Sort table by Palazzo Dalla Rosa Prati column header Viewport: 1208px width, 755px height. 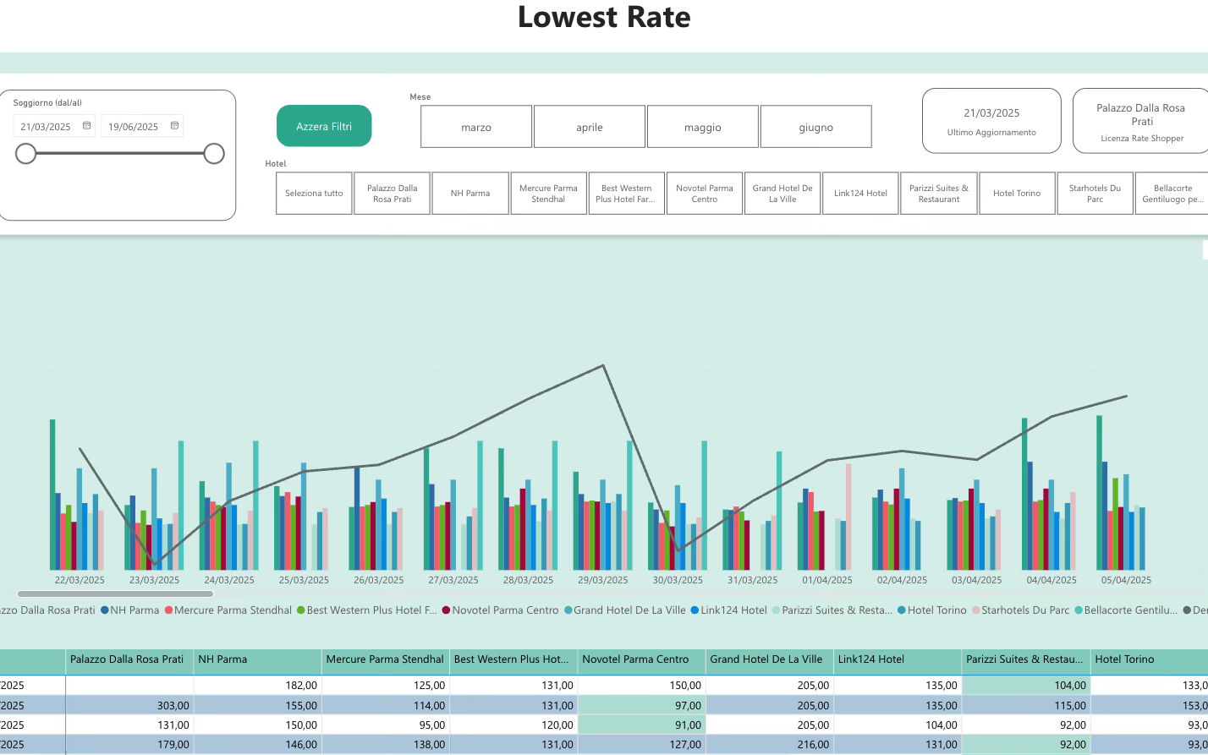point(129,660)
